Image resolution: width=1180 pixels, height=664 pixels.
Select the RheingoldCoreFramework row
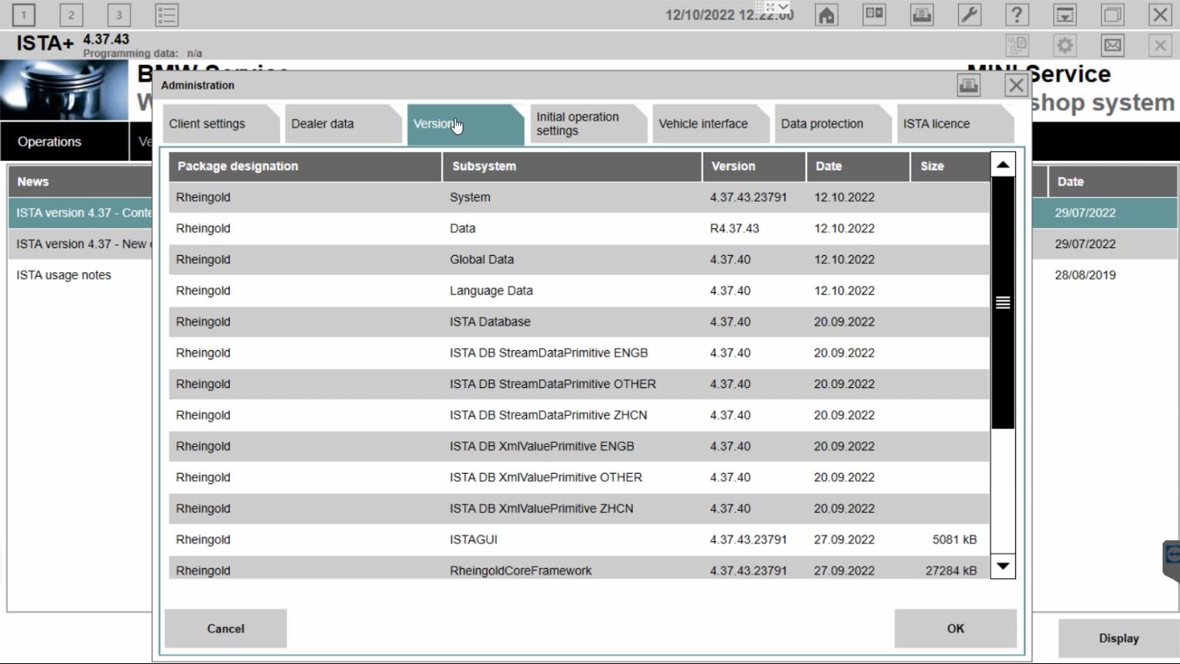pyautogui.click(x=579, y=567)
